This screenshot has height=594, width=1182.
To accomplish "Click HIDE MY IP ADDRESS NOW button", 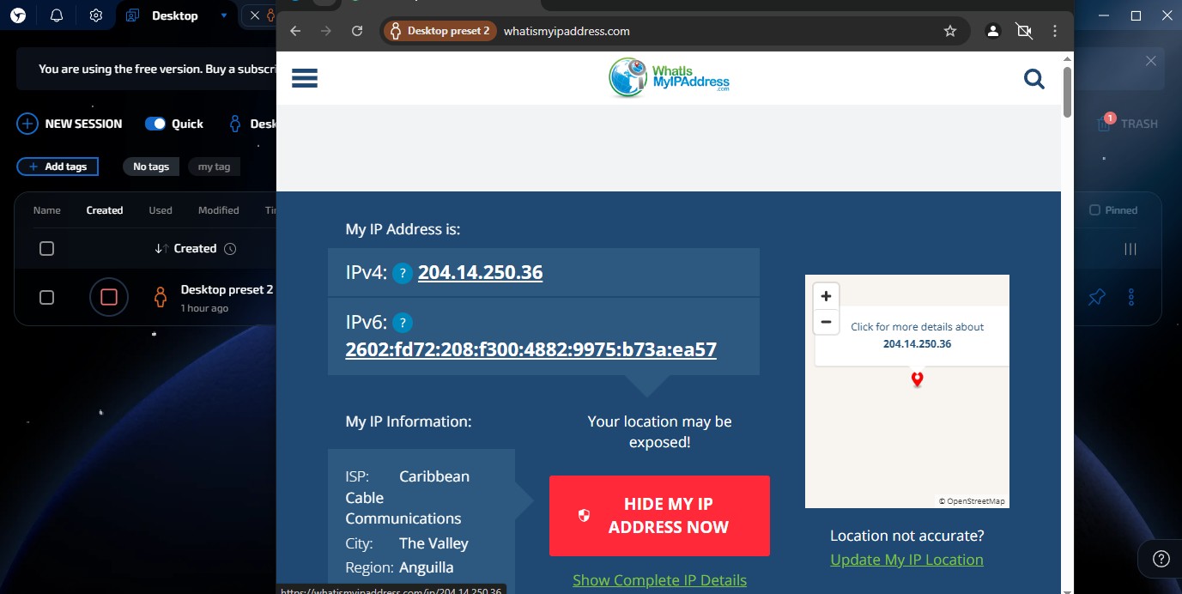I will pyautogui.click(x=659, y=516).
